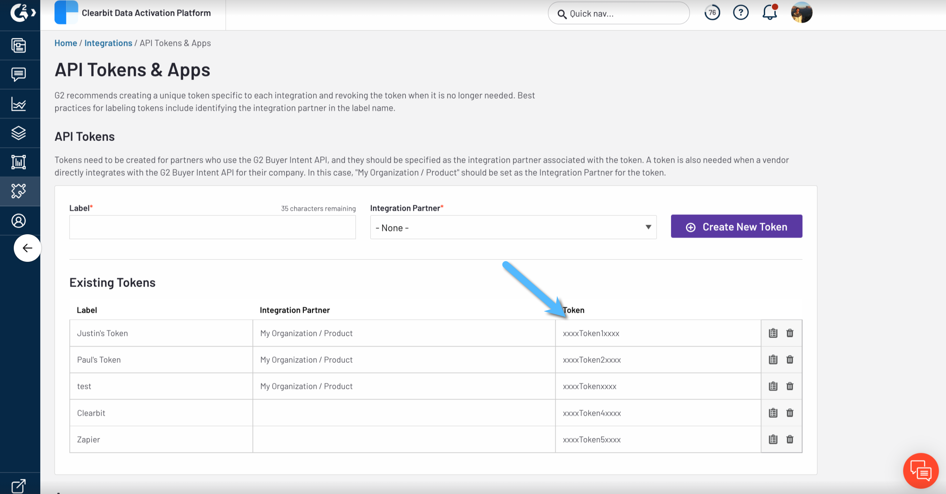Open the notifications bell
This screenshot has height=494, width=946.
click(769, 12)
